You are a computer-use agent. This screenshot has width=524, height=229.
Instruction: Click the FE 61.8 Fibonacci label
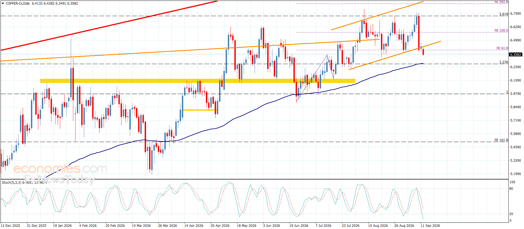pyautogui.click(x=502, y=48)
